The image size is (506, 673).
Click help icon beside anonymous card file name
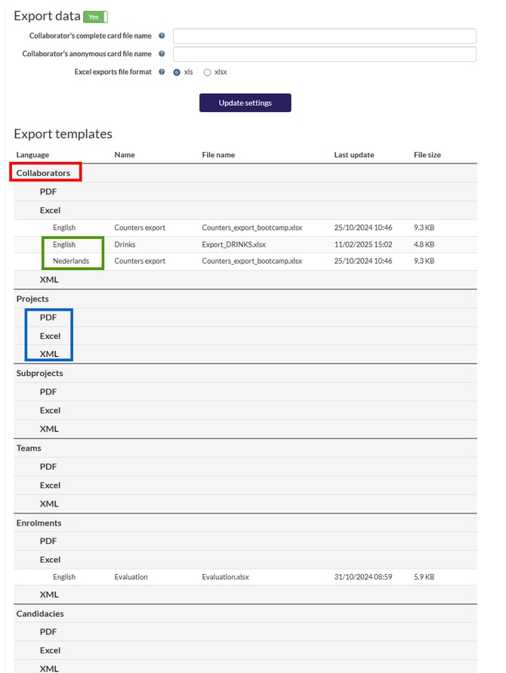162,54
